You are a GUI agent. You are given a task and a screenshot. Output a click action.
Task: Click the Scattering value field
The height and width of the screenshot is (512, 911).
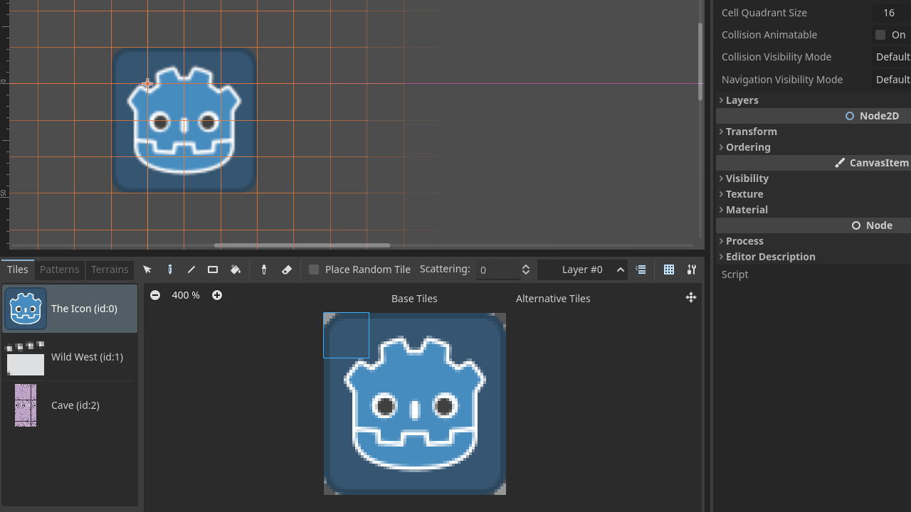pos(497,270)
